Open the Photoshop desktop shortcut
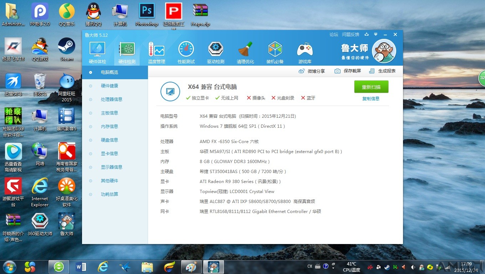 [147, 15]
